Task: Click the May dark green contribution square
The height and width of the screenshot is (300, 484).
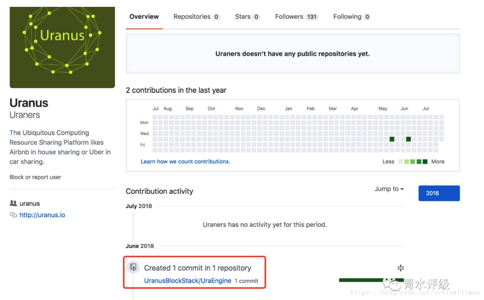Action: [392, 139]
